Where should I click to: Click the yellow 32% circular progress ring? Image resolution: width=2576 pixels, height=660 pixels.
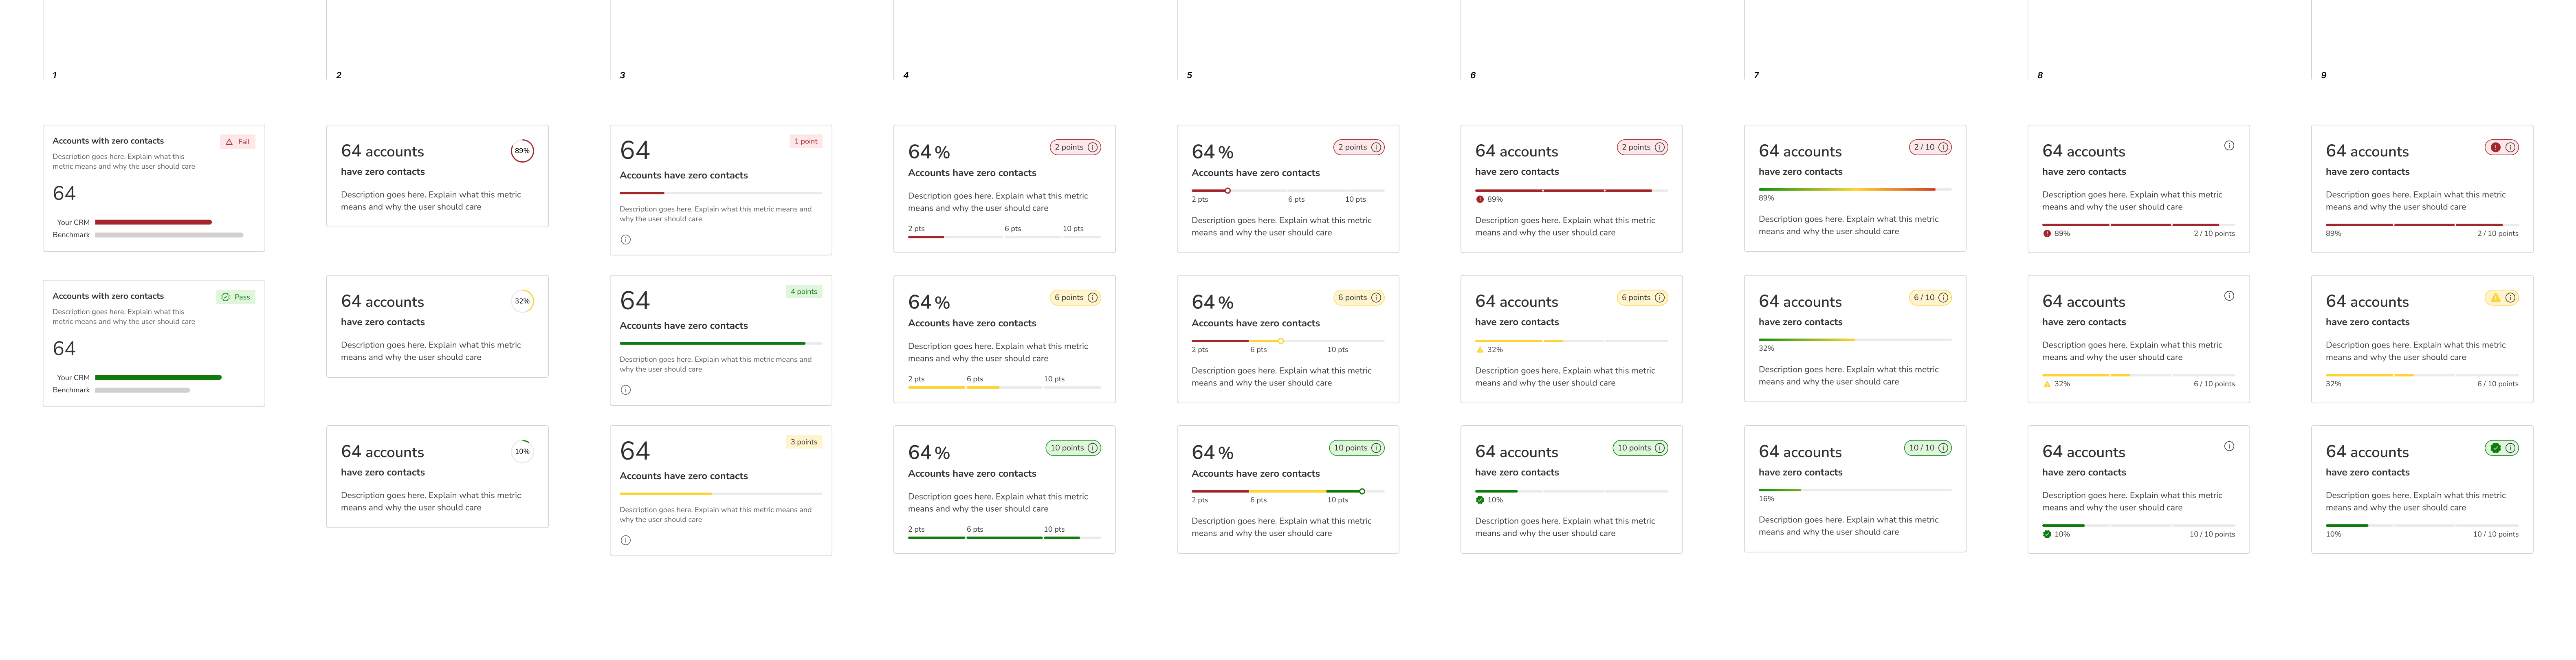pyautogui.click(x=522, y=301)
